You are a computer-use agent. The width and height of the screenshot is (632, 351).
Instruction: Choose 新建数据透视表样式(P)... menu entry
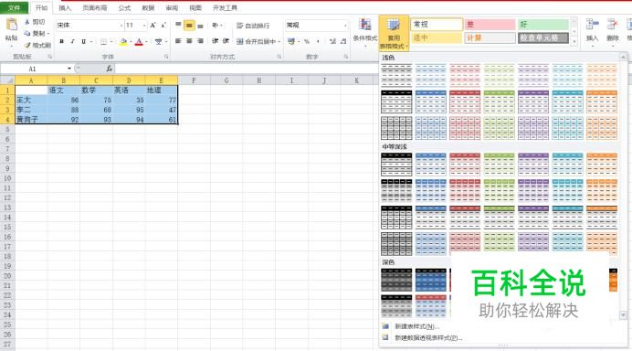coord(428,337)
